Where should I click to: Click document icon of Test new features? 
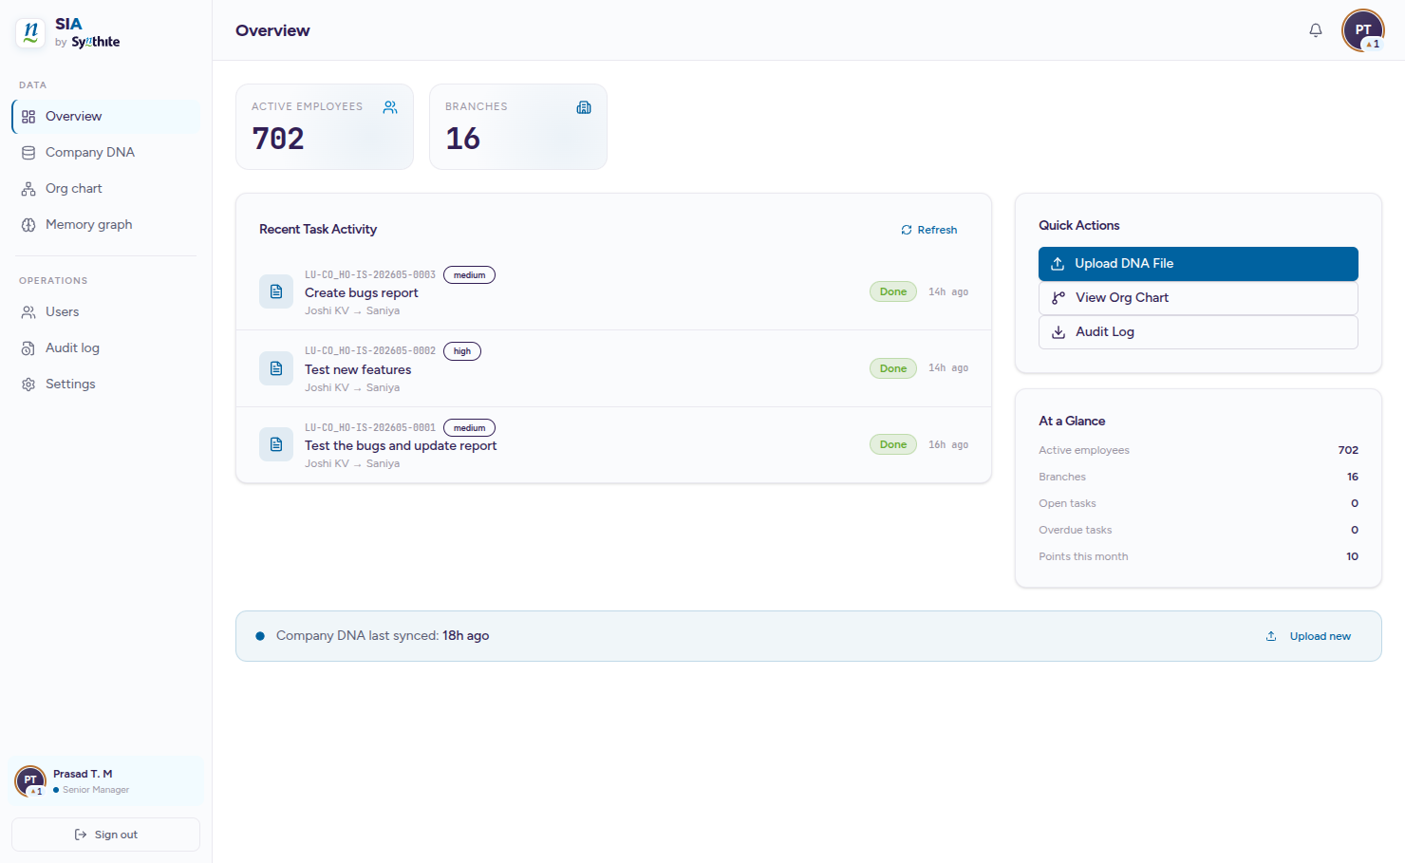pyautogui.click(x=276, y=368)
